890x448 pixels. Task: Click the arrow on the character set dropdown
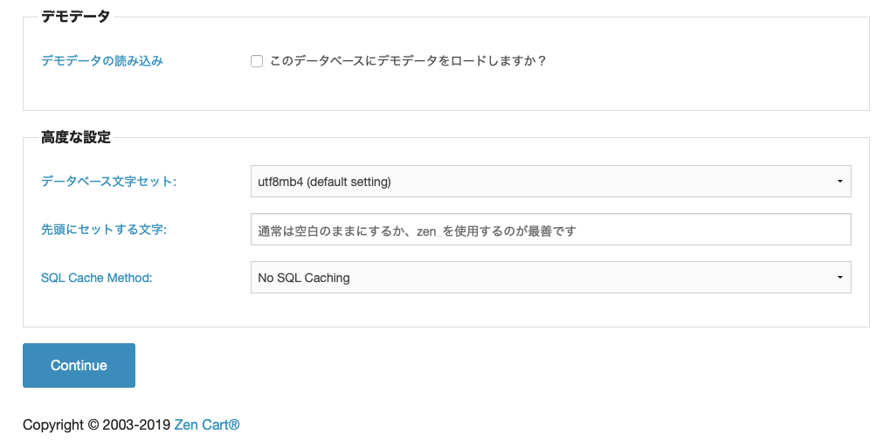click(839, 181)
